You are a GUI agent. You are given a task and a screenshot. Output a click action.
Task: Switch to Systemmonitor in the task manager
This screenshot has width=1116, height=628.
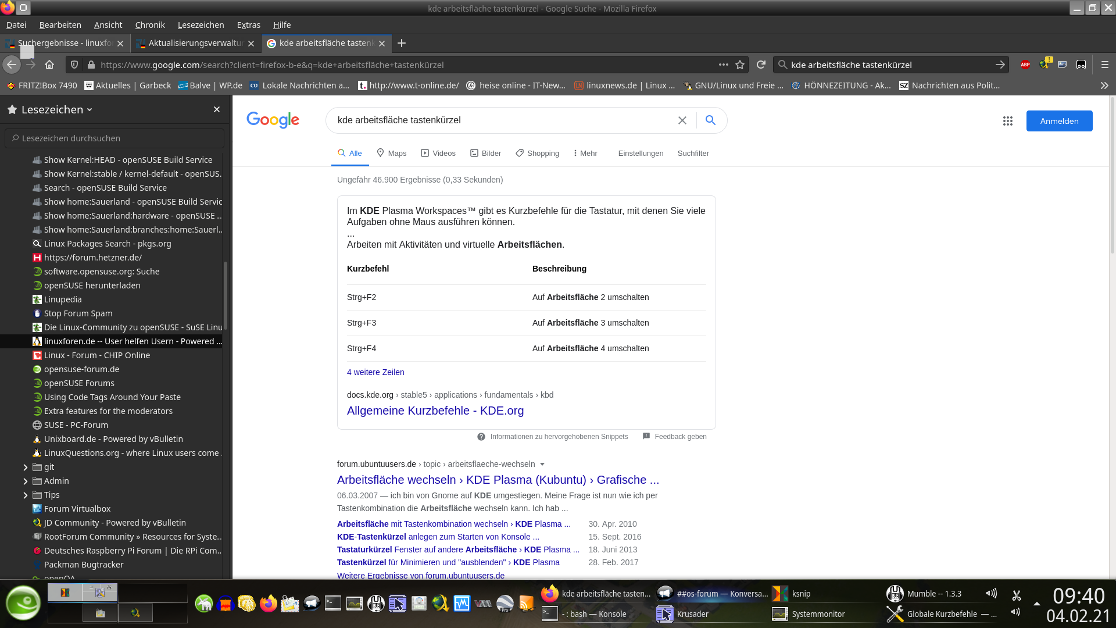pyautogui.click(x=825, y=614)
